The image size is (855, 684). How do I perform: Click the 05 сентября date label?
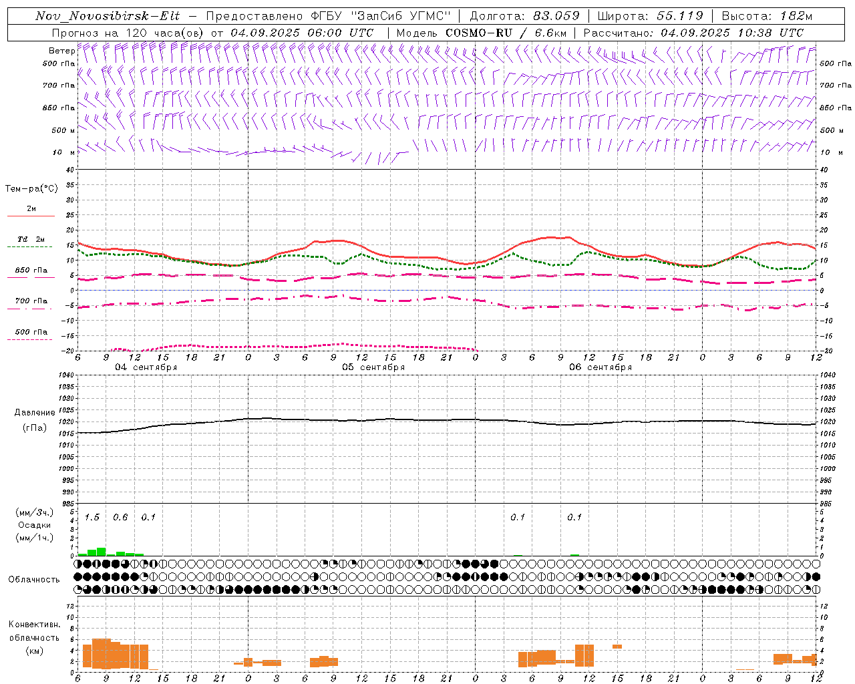[373, 367]
